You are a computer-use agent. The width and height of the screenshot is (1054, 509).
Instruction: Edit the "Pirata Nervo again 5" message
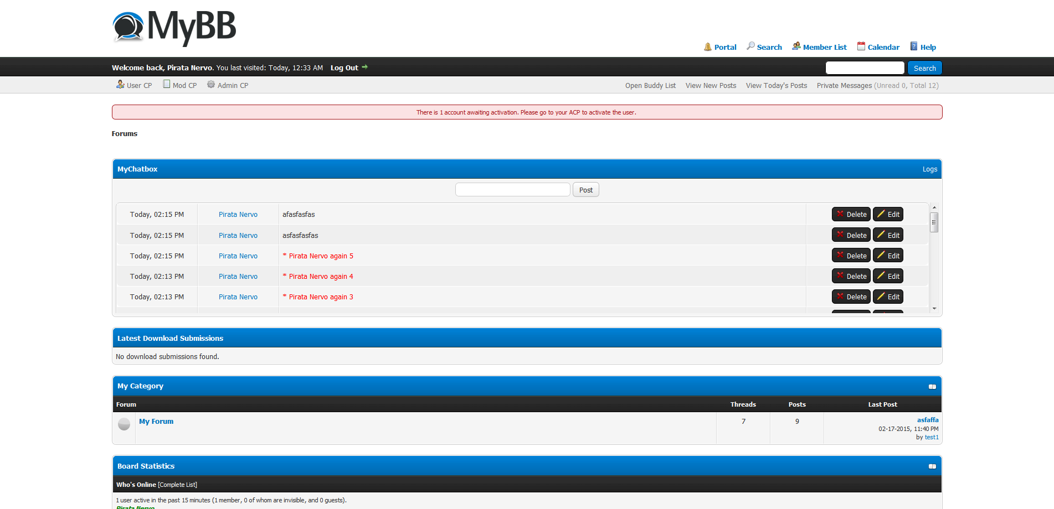pos(888,256)
